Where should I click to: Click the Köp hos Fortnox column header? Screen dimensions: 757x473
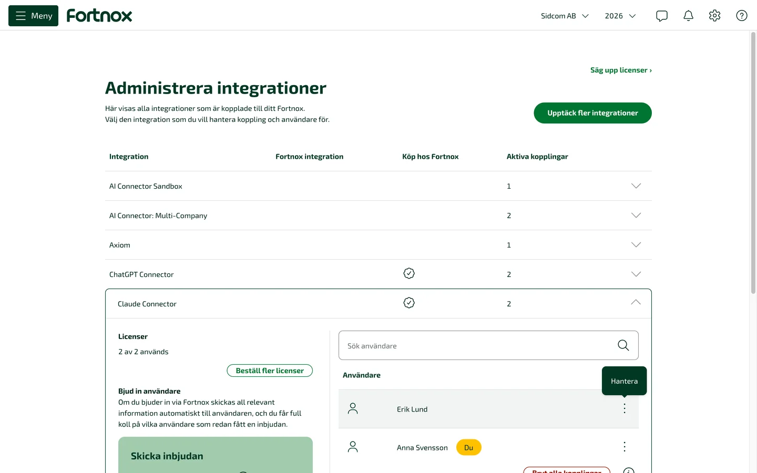431,157
